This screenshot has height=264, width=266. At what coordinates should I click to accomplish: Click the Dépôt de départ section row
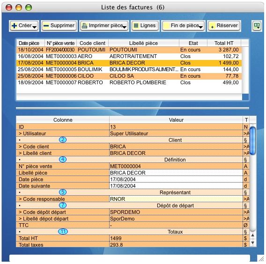pos(133,205)
